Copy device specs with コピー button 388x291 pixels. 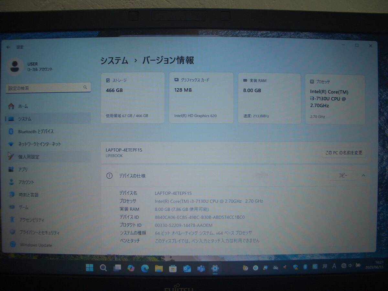tap(343, 176)
